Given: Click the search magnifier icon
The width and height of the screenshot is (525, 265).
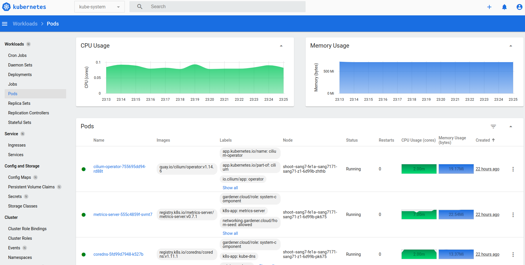Looking at the screenshot, I should click(140, 6).
